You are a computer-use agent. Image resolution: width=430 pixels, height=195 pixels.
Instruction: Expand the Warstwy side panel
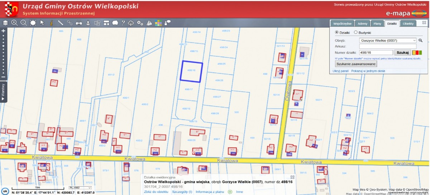point(3,92)
